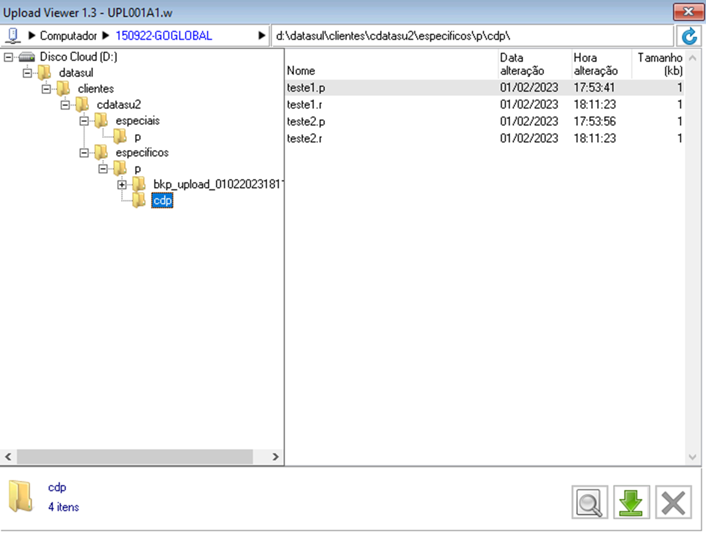
Task: Click the cdatasu2 folder icon
Action: tap(83, 104)
